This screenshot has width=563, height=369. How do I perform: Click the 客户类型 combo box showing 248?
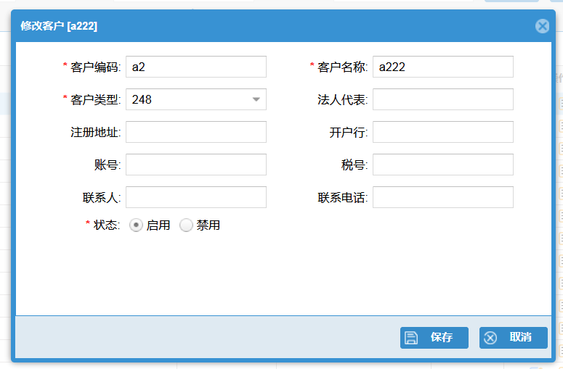tap(187, 99)
